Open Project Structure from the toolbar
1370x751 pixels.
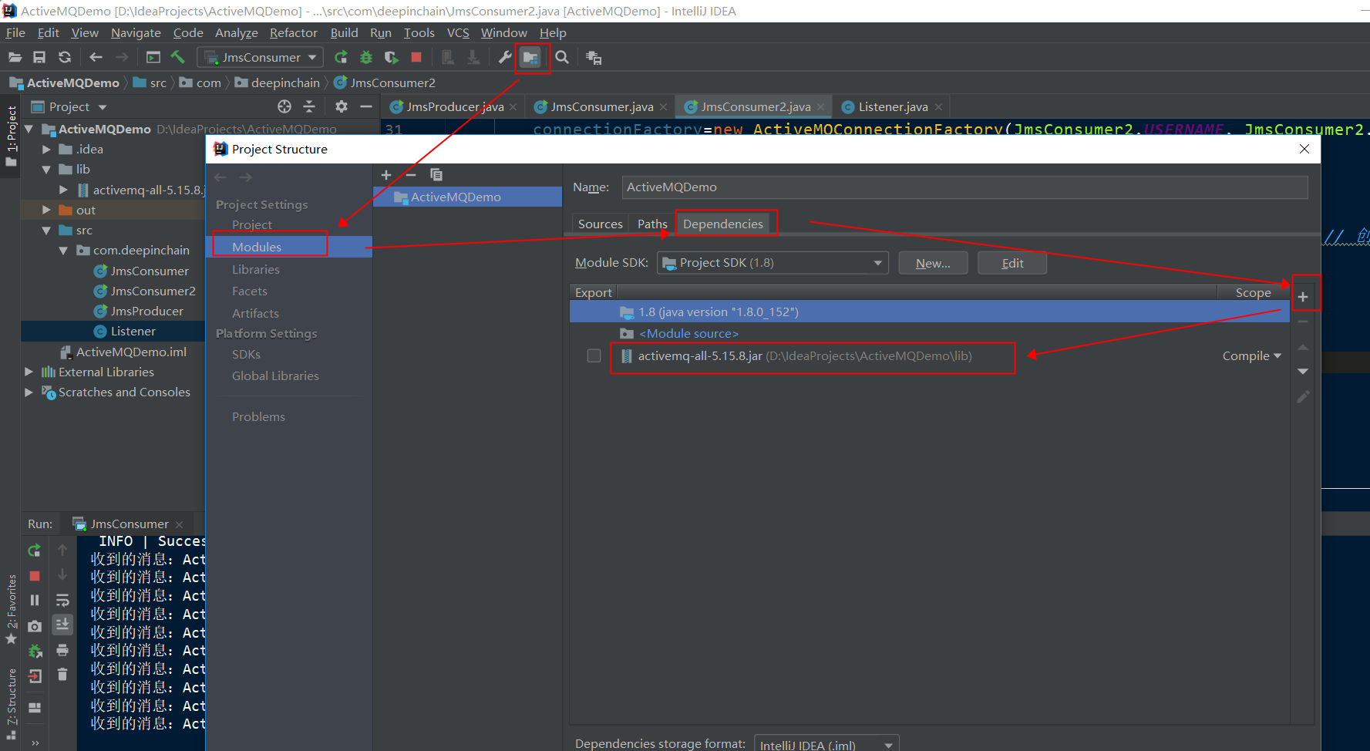(x=532, y=57)
